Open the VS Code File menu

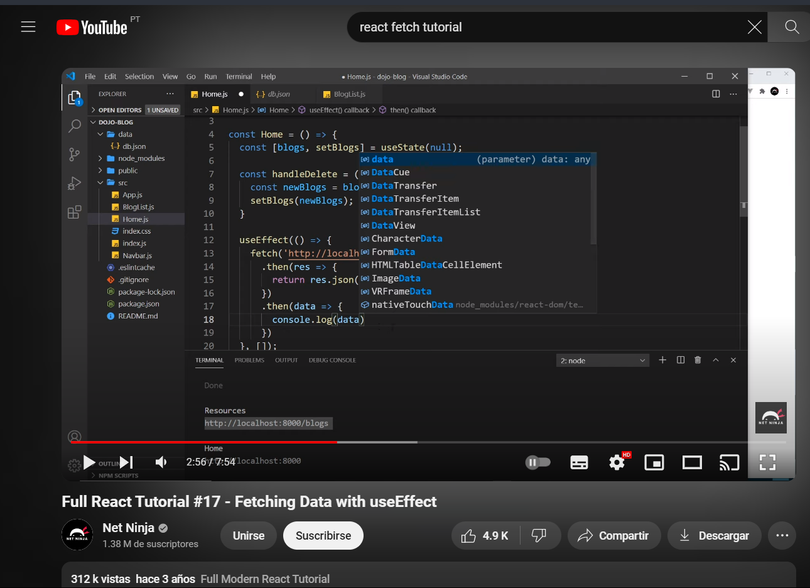click(x=90, y=77)
